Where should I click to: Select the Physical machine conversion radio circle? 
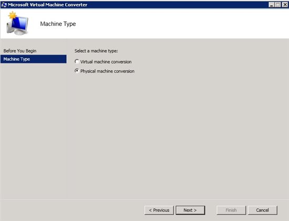pyautogui.click(x=77, y=71)
